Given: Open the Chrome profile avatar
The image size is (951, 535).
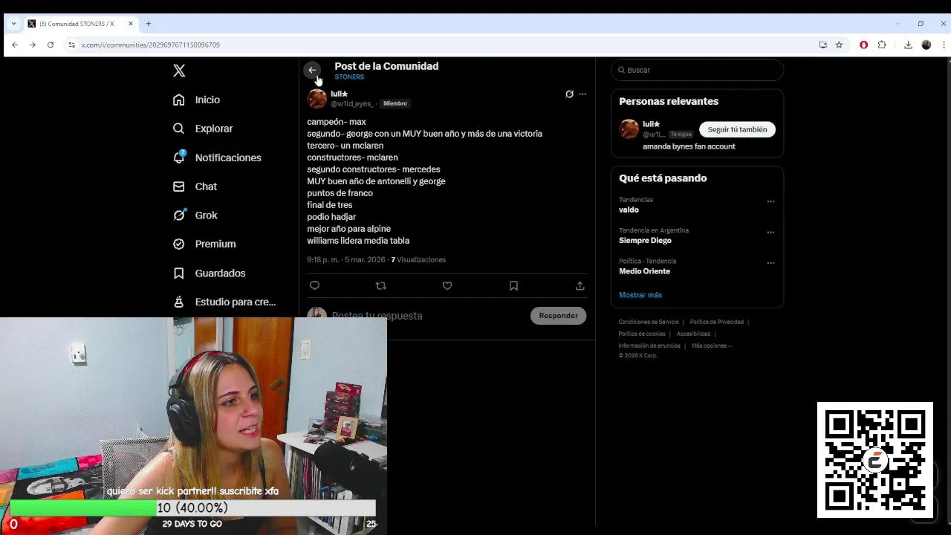Looking at the screenshot, I should point(926,45).
